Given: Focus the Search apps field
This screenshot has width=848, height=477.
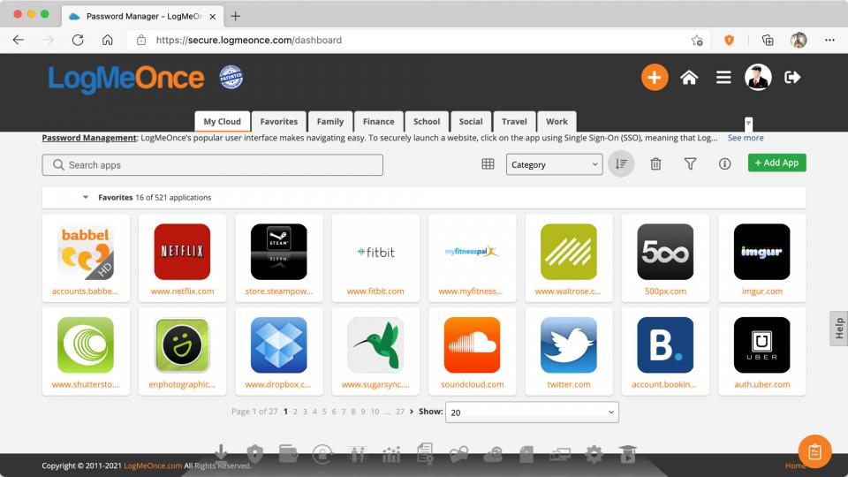Looking at the screenshot, I should 213,165.
